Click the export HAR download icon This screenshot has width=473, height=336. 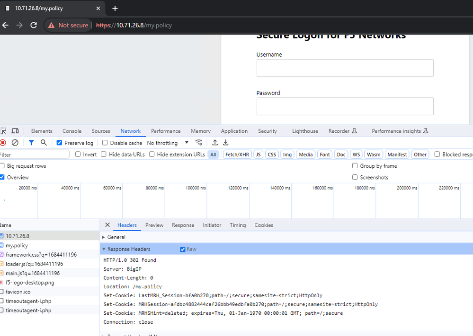click(x=226, y=143)
